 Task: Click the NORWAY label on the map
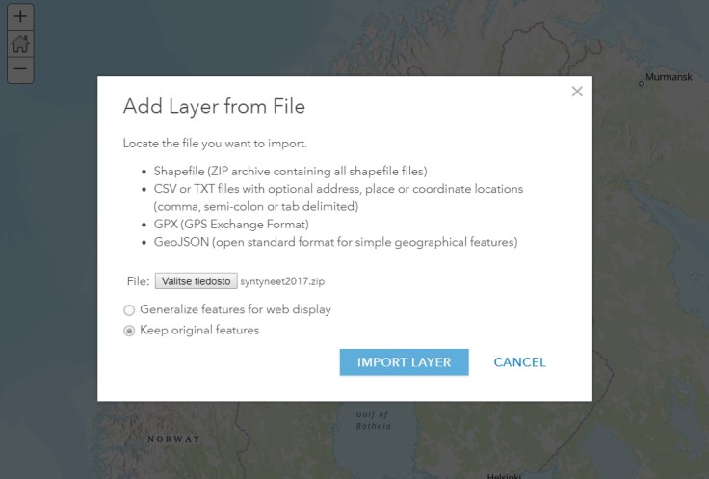coord(173,439)
